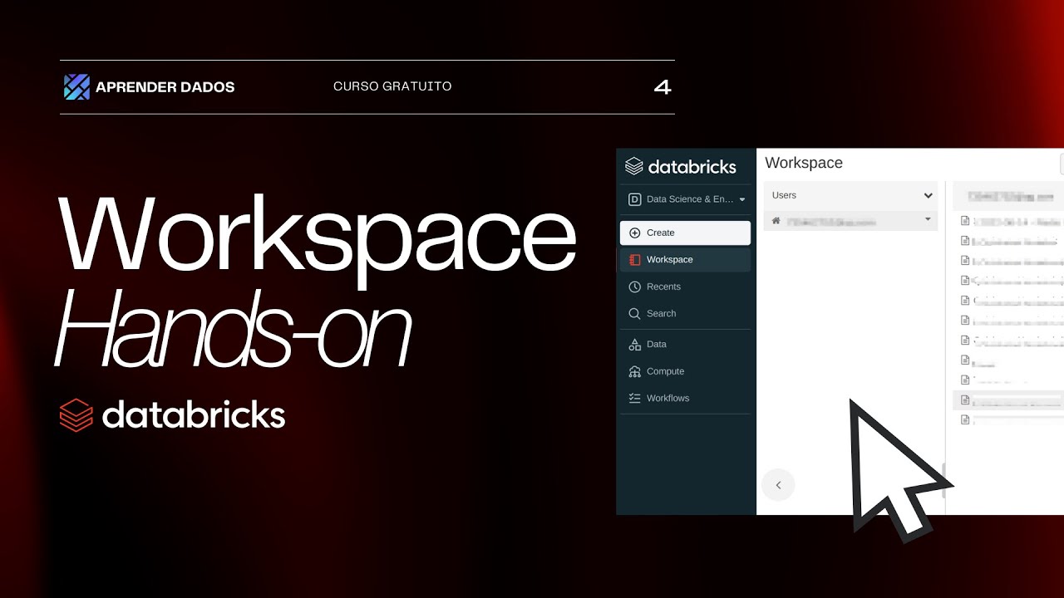Click the Create button

tap(685, 233)
